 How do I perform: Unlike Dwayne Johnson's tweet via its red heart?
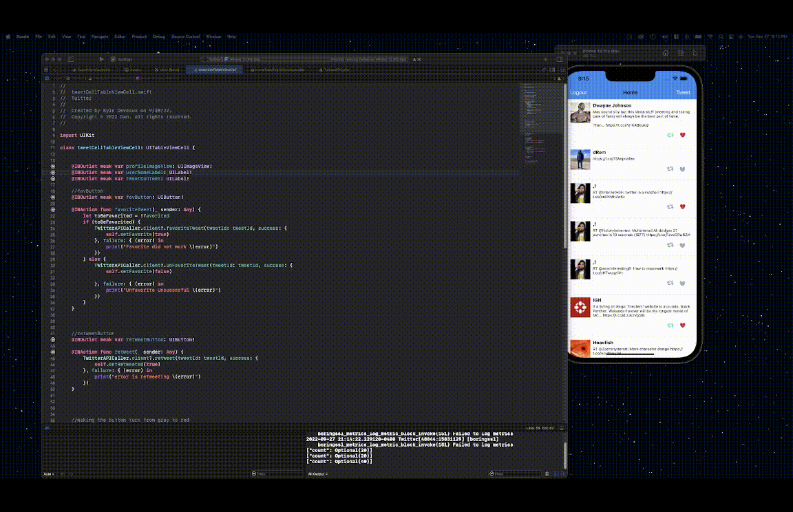point(682,135)
